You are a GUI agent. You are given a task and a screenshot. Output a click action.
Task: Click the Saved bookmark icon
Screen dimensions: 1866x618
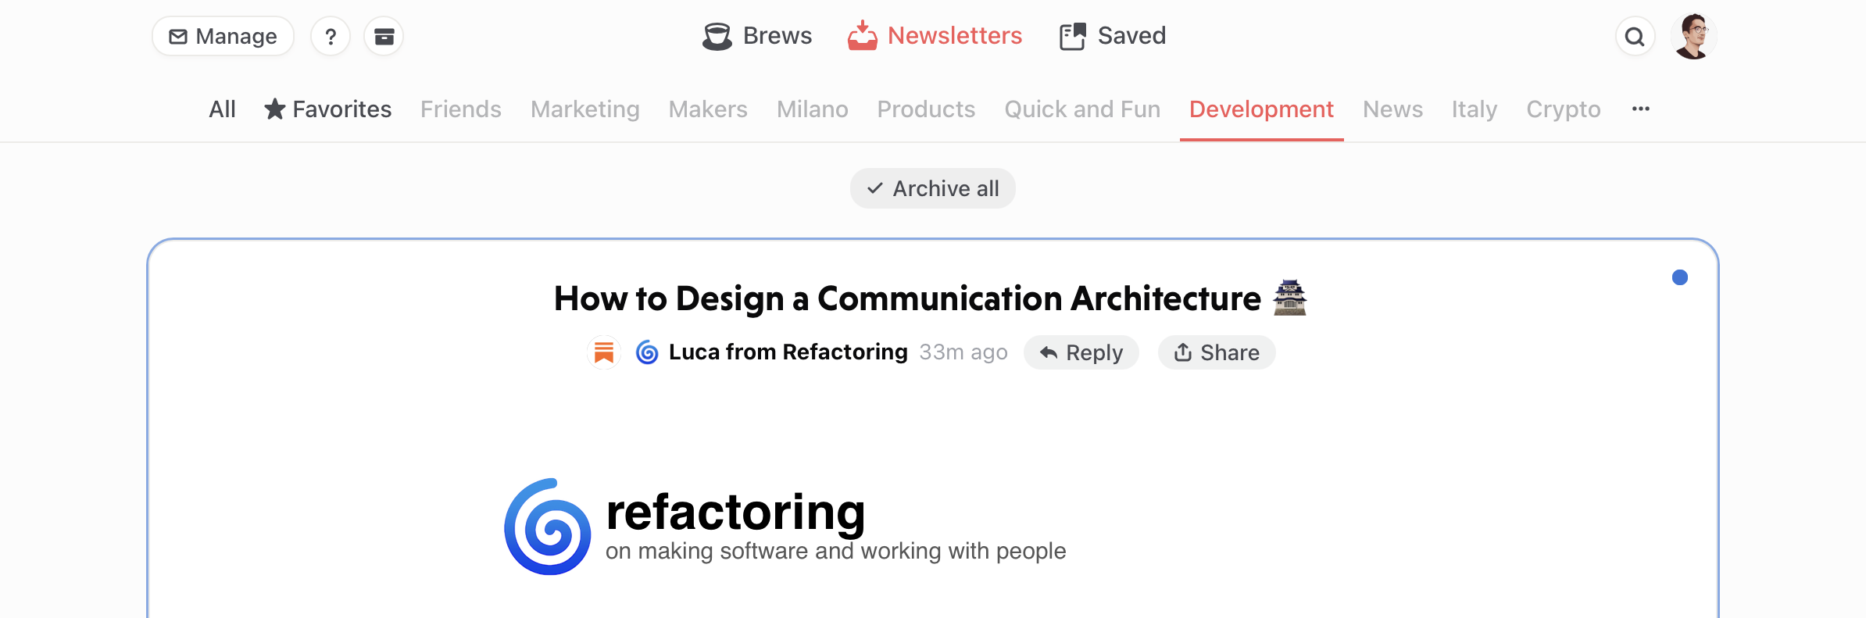(x=1073, y=36)
